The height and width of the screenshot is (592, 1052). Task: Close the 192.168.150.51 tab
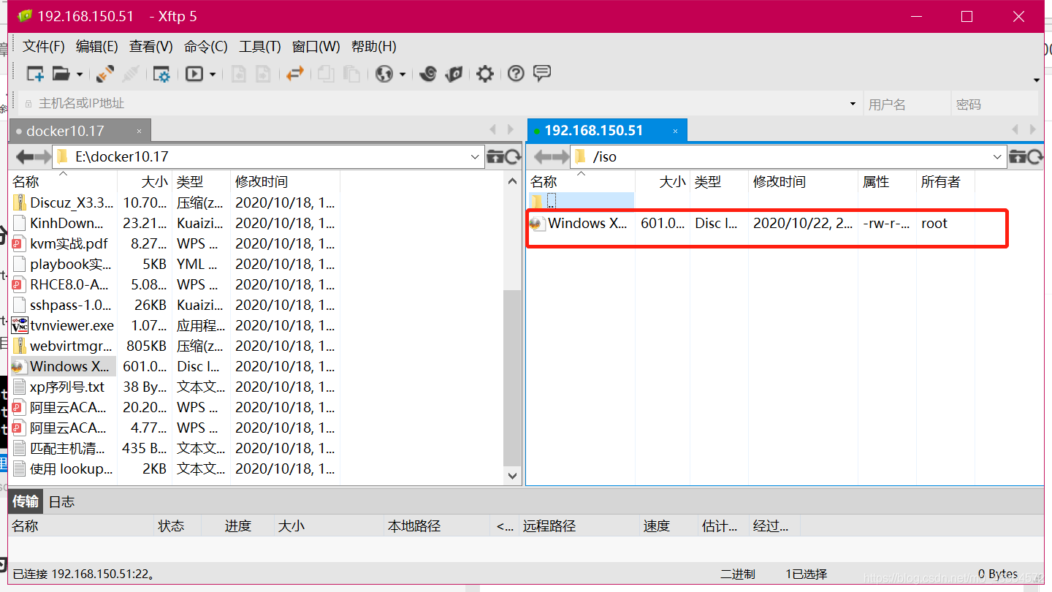[676, 132]
